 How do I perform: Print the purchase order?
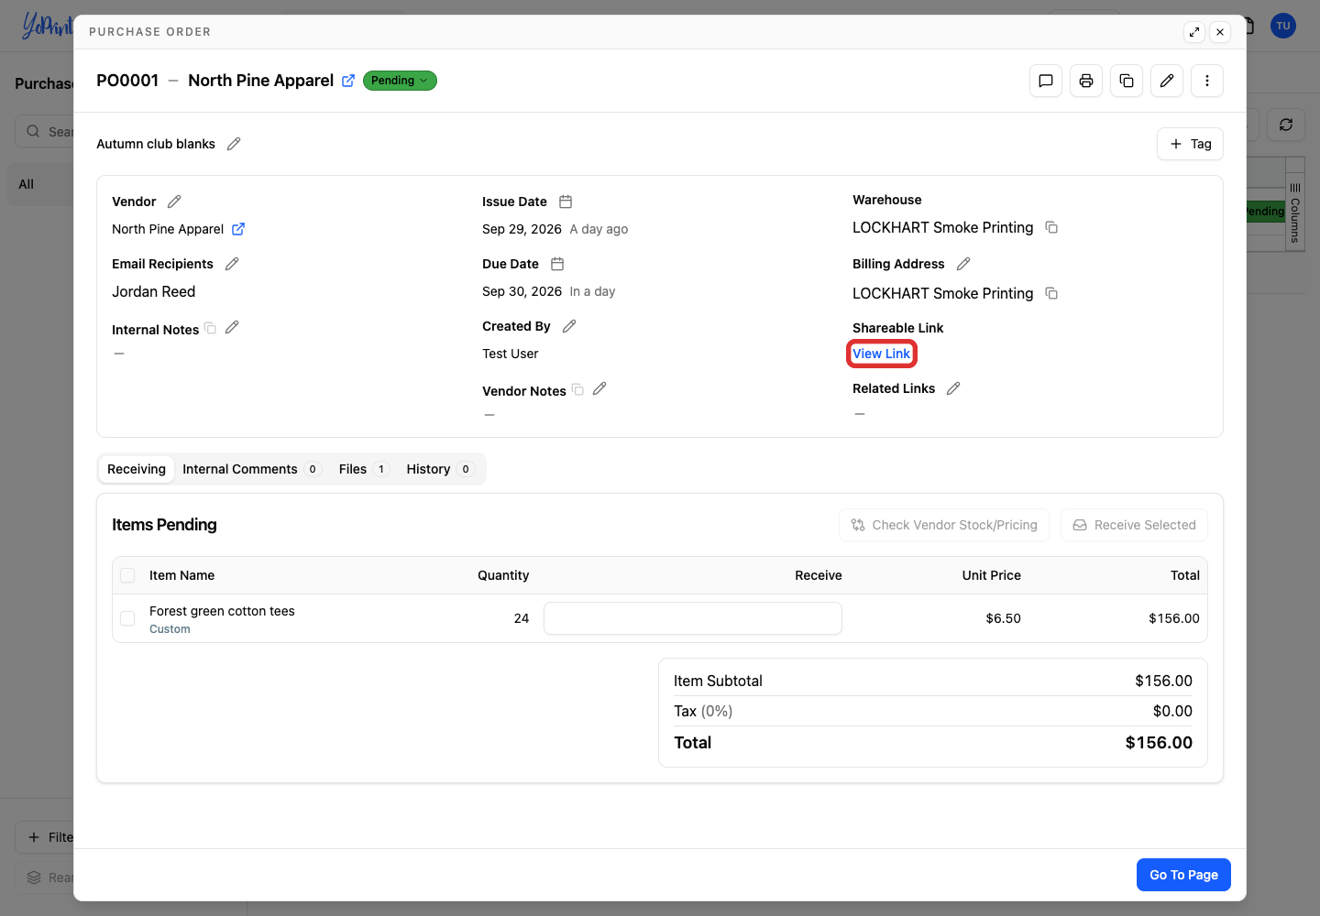tap(1086, 81)
